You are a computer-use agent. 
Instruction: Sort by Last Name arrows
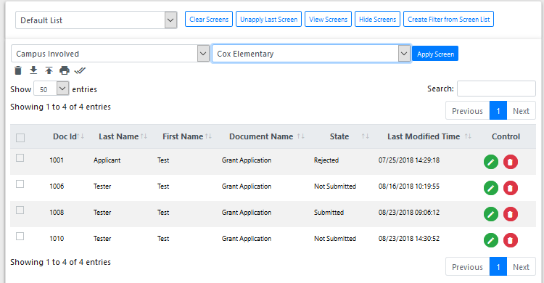(144, 136)
